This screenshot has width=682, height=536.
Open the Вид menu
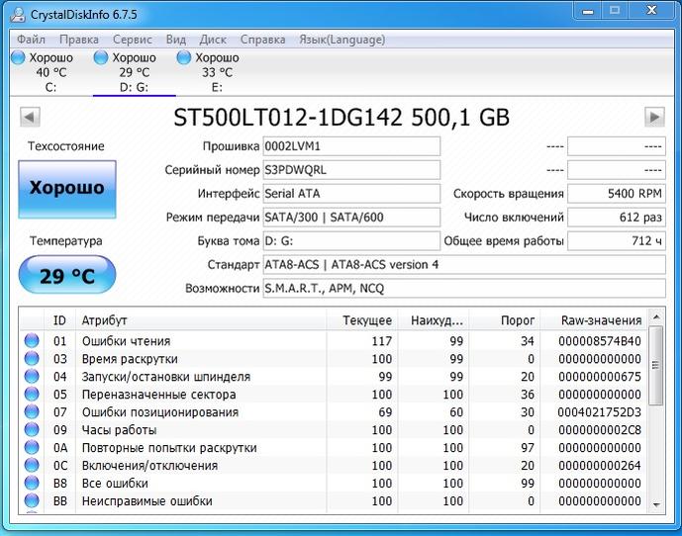pos(176,40)
